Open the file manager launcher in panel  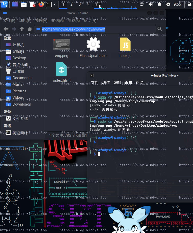pyautogui.click(x=23, y=5)
